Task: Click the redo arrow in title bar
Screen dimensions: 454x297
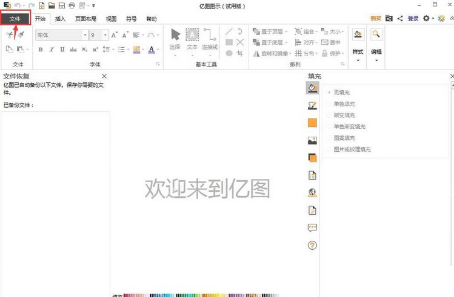Action: pos(32,5)
